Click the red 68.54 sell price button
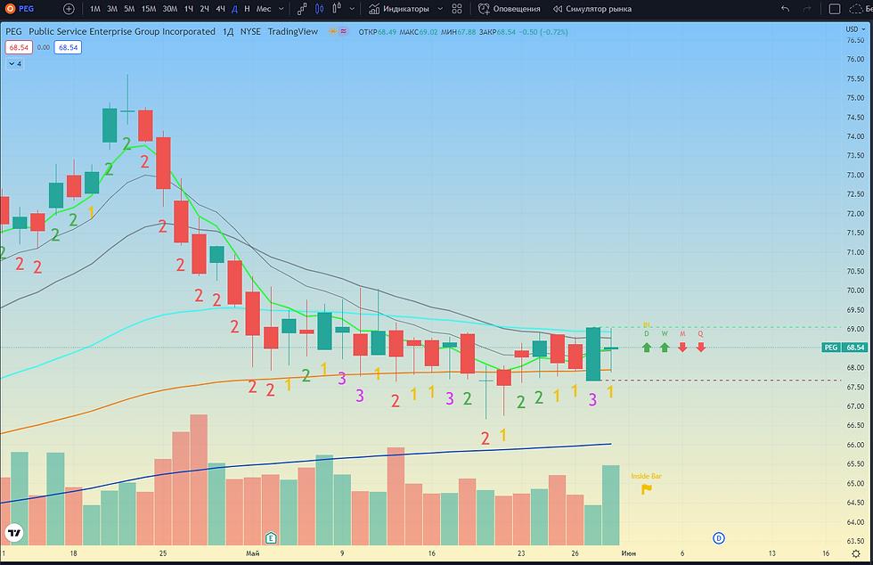Viewport: 873px width, 565px height. coord(19,47)
